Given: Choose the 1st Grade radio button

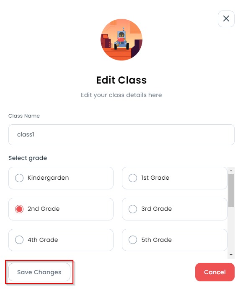Looking at the screenshot, I should coord(133,178).
